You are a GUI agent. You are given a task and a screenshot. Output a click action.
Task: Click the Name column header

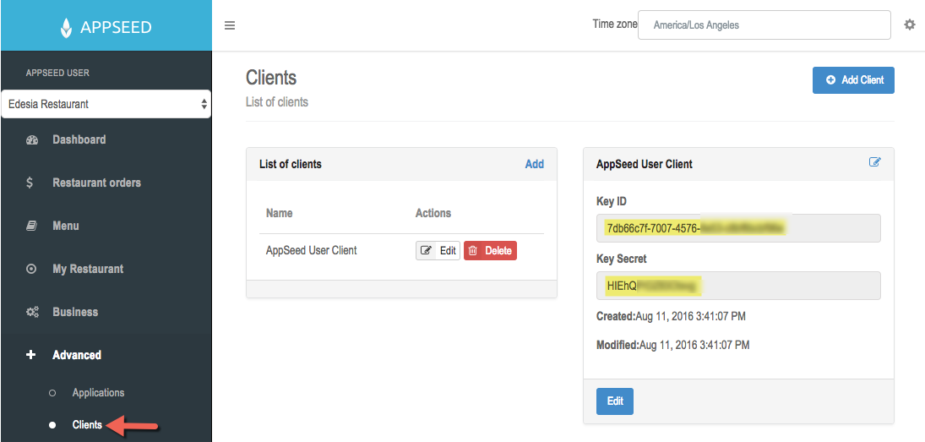pyautogui.click(x=279, y=213)
